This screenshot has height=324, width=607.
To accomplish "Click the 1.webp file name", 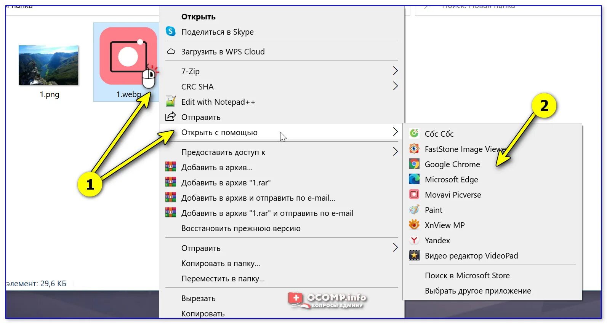I will click(x=129, y=94).
